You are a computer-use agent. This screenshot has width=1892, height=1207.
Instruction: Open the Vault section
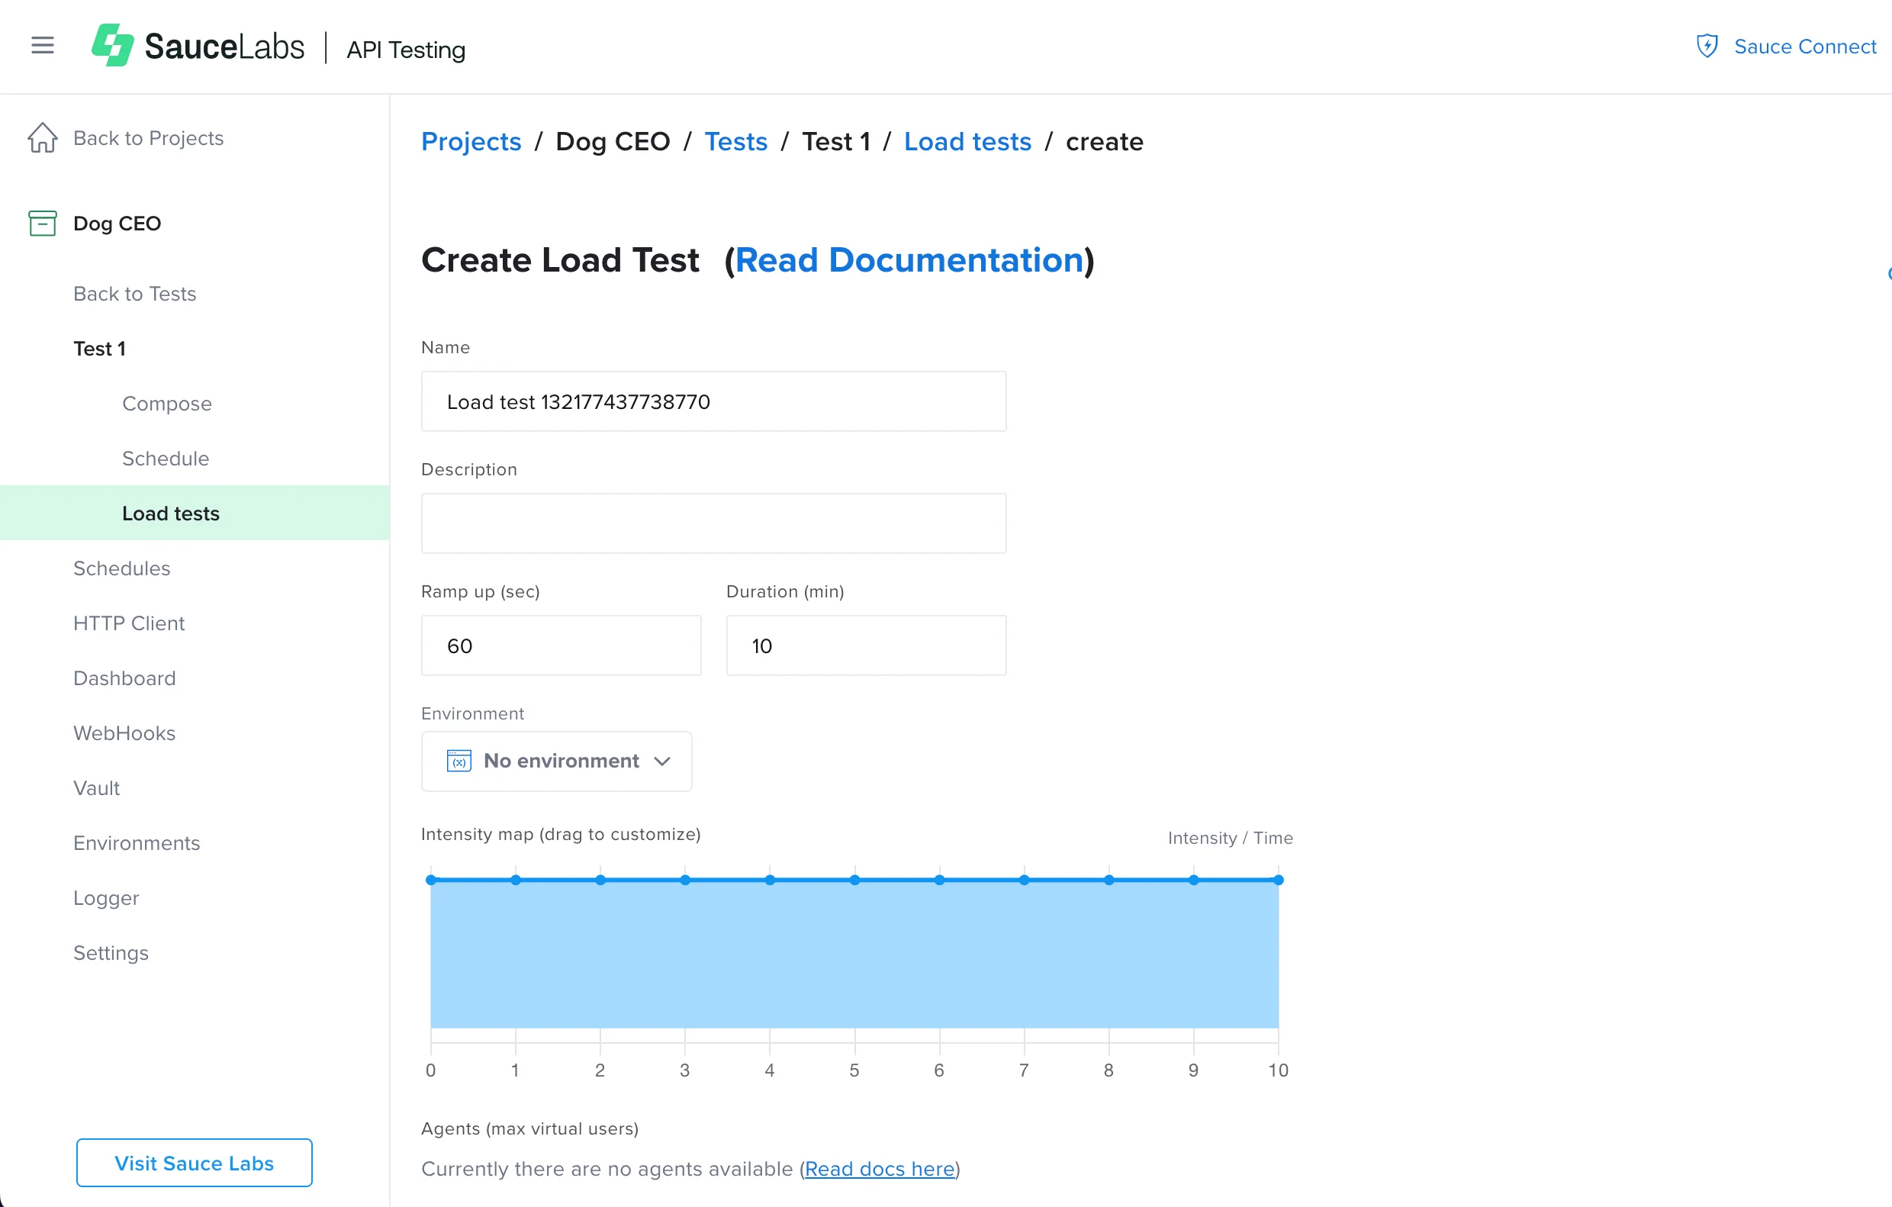96,788
